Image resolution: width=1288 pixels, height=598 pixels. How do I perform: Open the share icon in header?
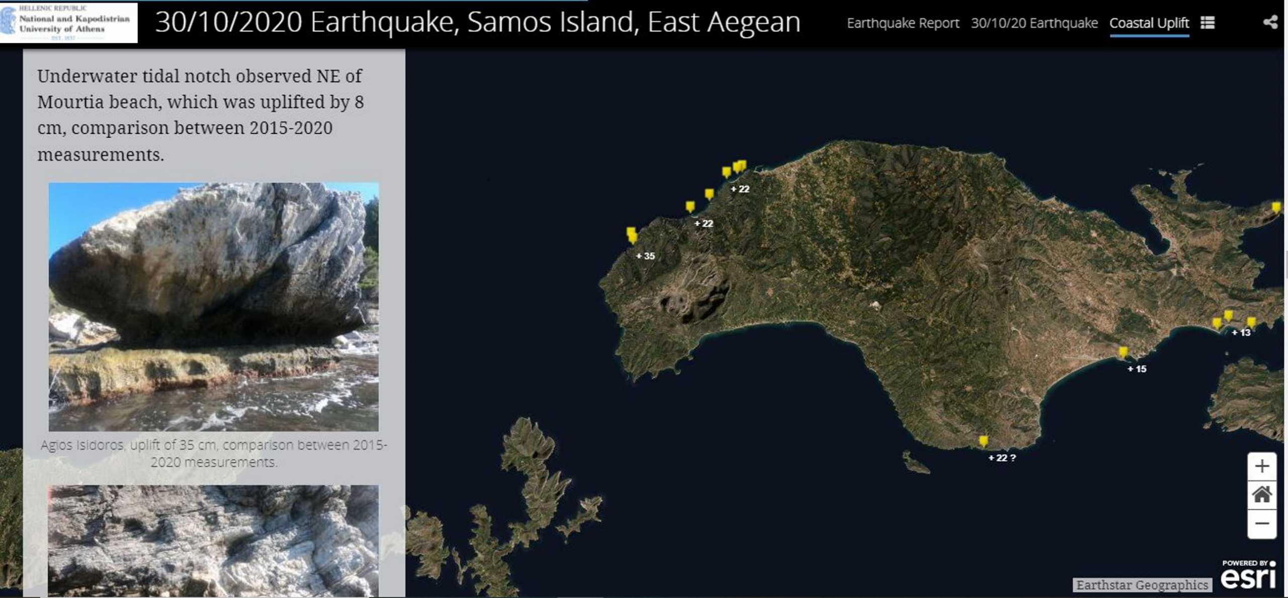pyautogui.click(x=1270, y=22)
